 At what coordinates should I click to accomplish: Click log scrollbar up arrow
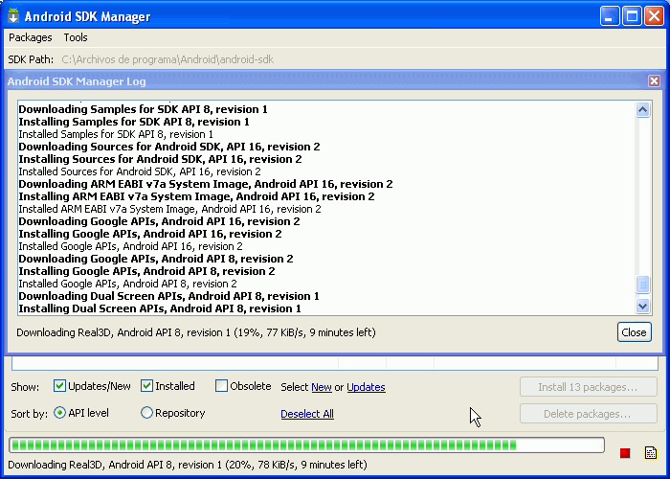(642, 110)
